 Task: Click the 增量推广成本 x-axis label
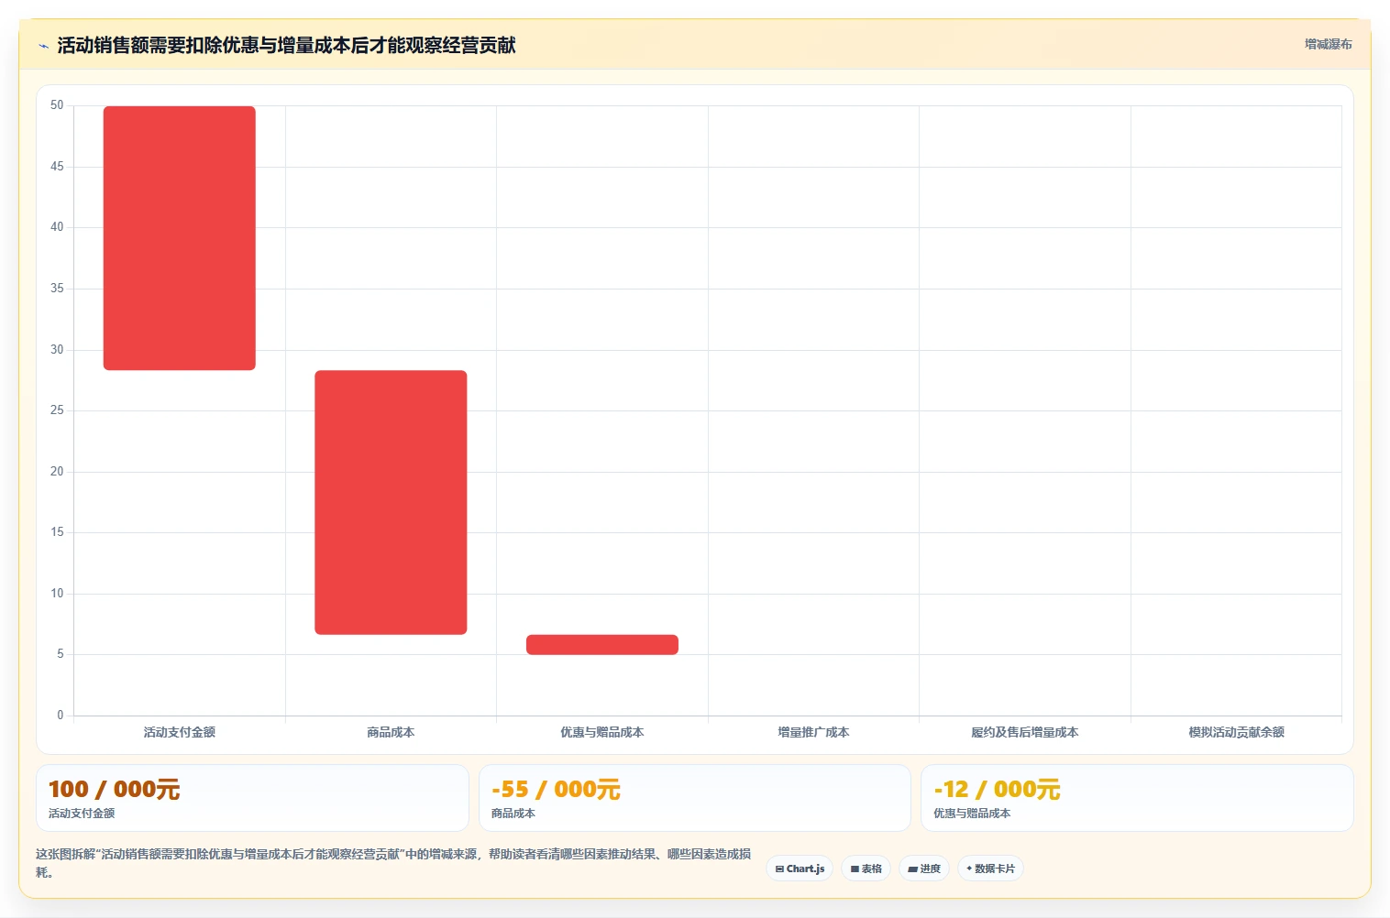pos(813,732)
